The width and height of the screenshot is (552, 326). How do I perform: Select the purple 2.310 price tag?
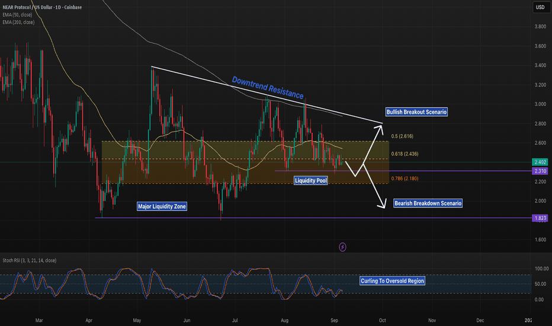tap(539, 171)
